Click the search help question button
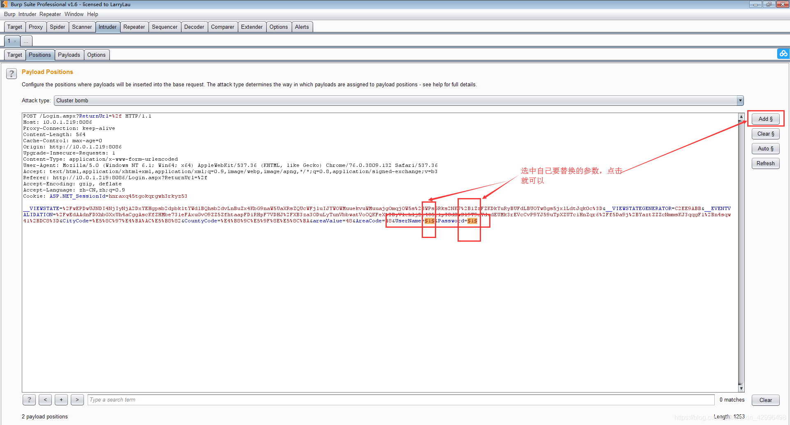The height and width of the screenshot is (425, 790). click(x=29, y=400)
